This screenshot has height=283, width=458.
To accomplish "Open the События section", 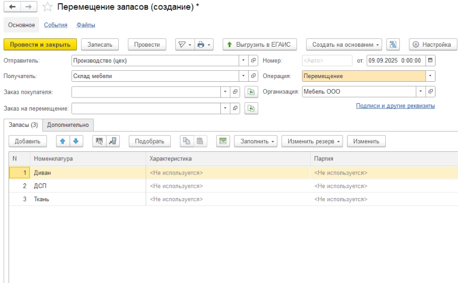I will click(x=55, y=25).
